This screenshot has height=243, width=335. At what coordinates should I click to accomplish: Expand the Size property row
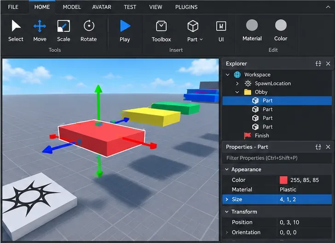(227, 199)
